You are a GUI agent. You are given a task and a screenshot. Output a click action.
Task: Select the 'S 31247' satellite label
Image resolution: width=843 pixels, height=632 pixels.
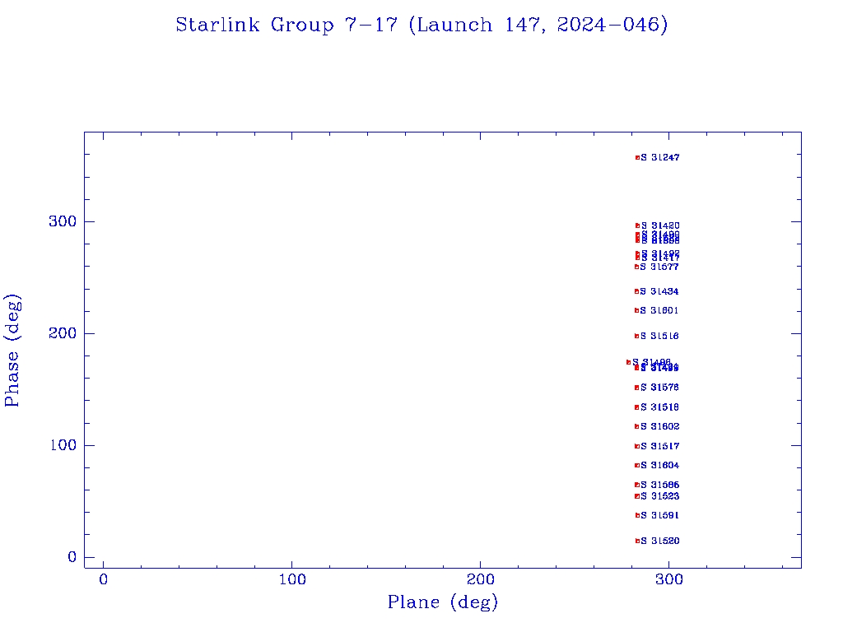659,157
